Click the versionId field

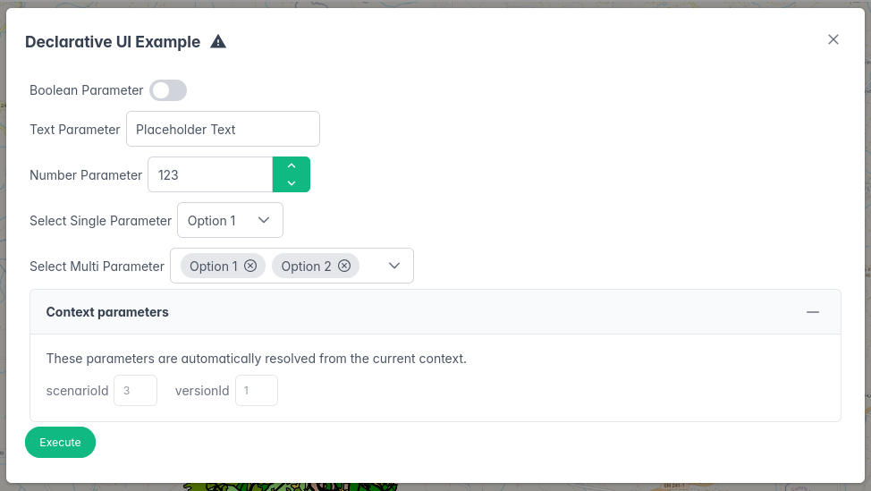[256, 391]
